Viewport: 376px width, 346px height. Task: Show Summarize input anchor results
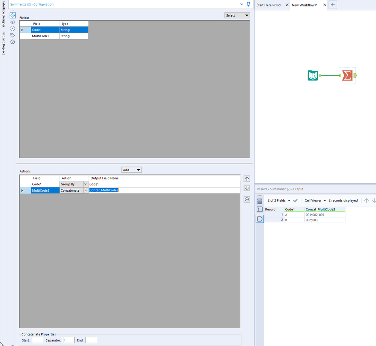click(x=260, y=209)
